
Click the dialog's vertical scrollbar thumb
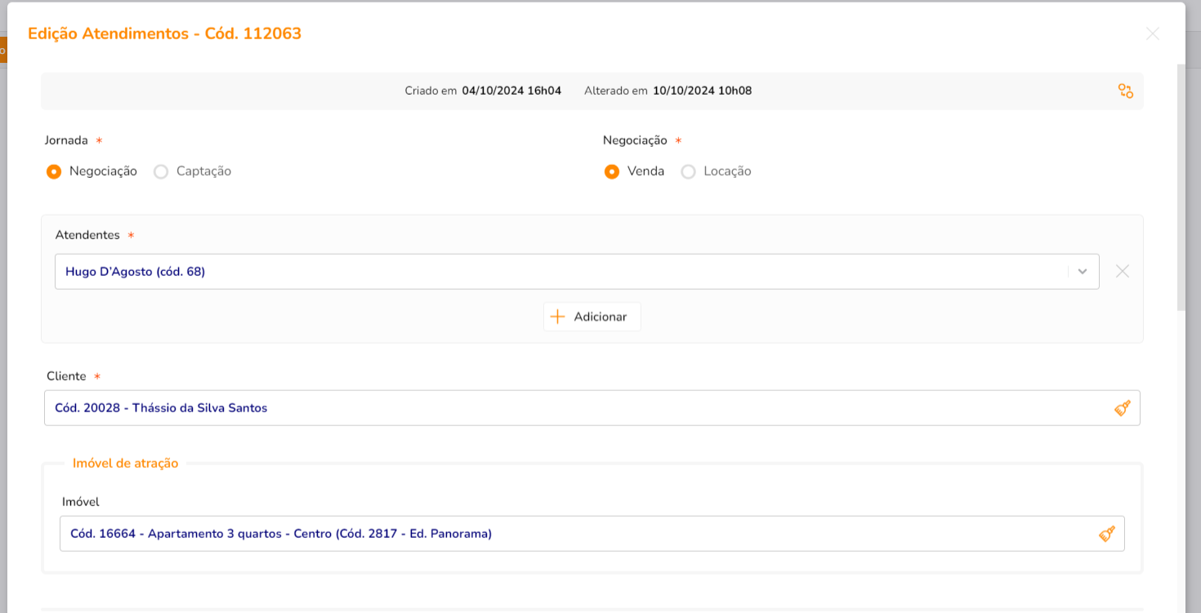(1181, 188)
